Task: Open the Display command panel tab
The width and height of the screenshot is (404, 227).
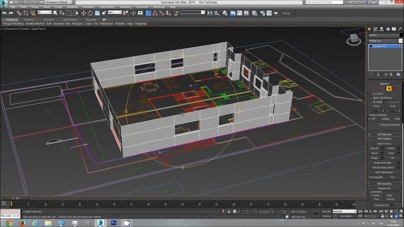Action: [394, 29]
